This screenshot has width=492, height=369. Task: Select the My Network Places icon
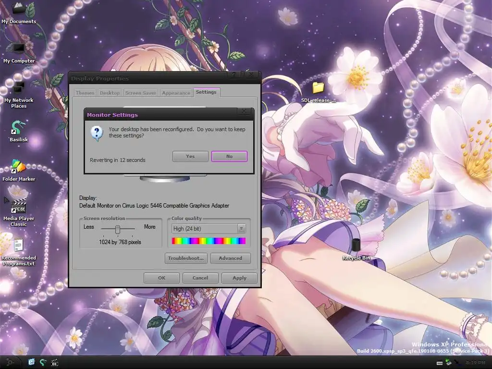[x=19, y=95]
